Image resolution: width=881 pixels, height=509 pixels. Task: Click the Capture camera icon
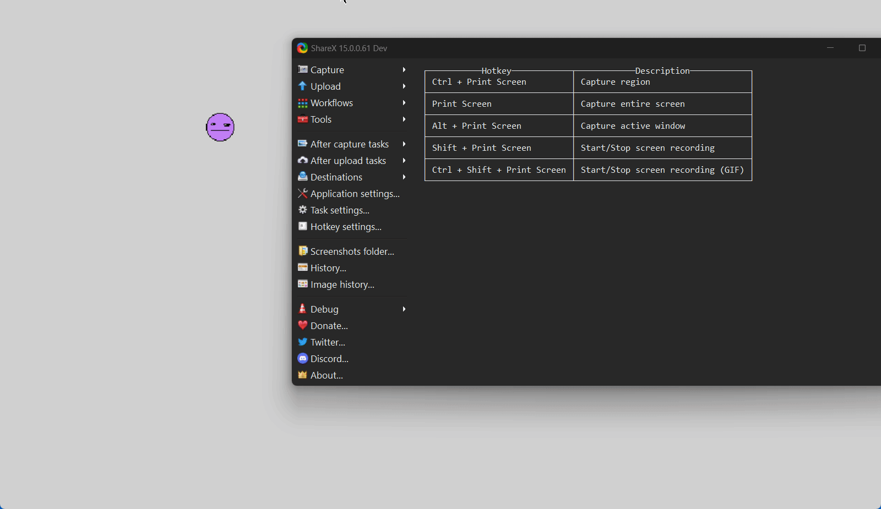tap(302, 69)
